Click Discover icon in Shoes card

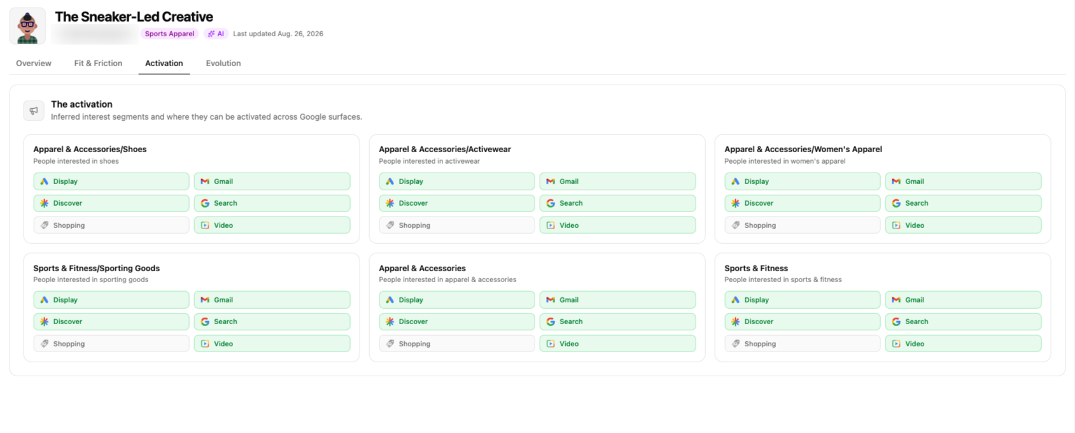point(45,203)
